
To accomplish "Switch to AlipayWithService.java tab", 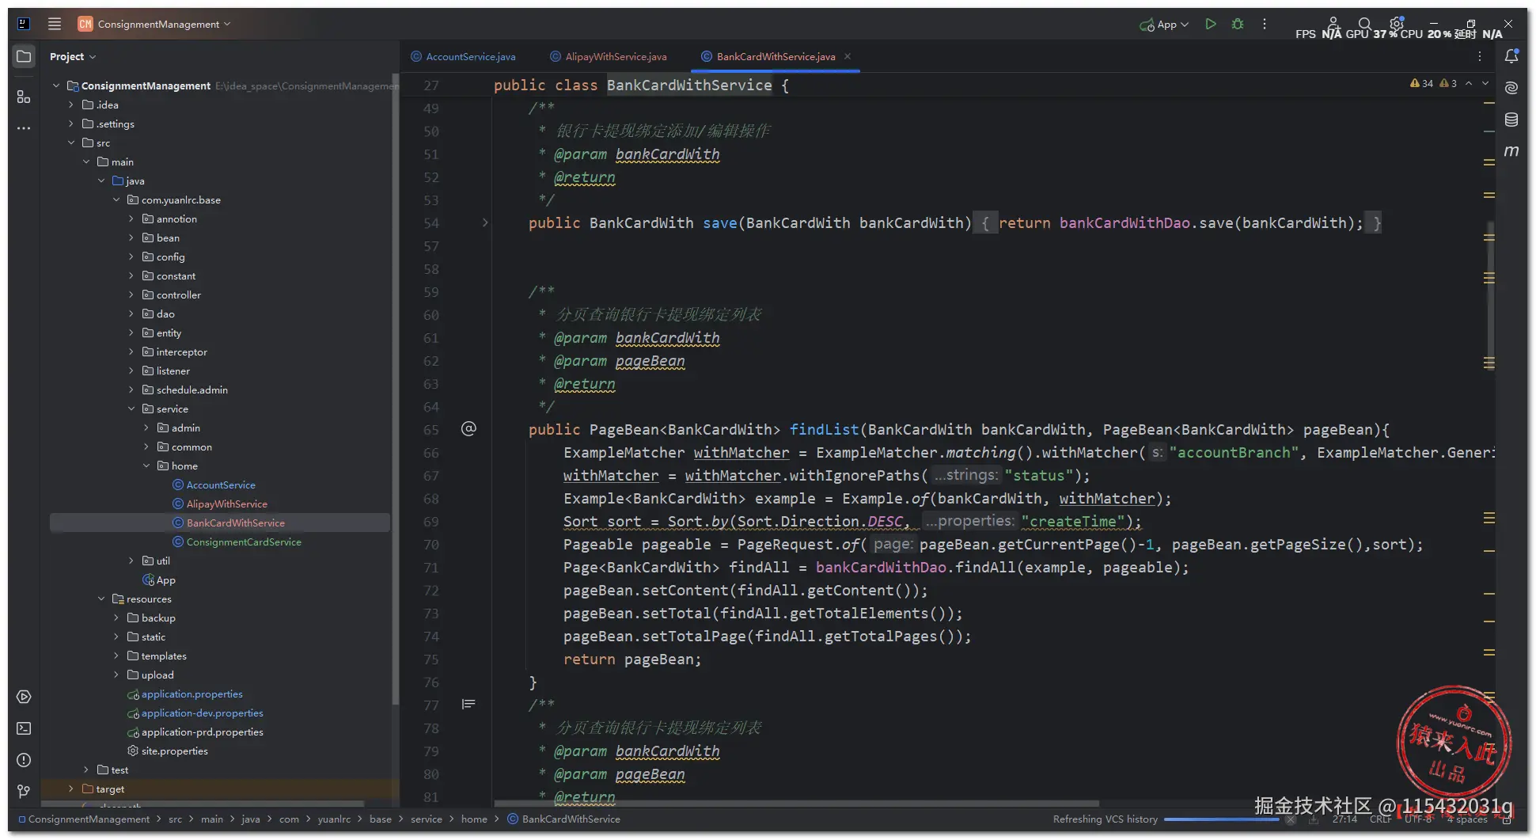I will pos(609,56).
